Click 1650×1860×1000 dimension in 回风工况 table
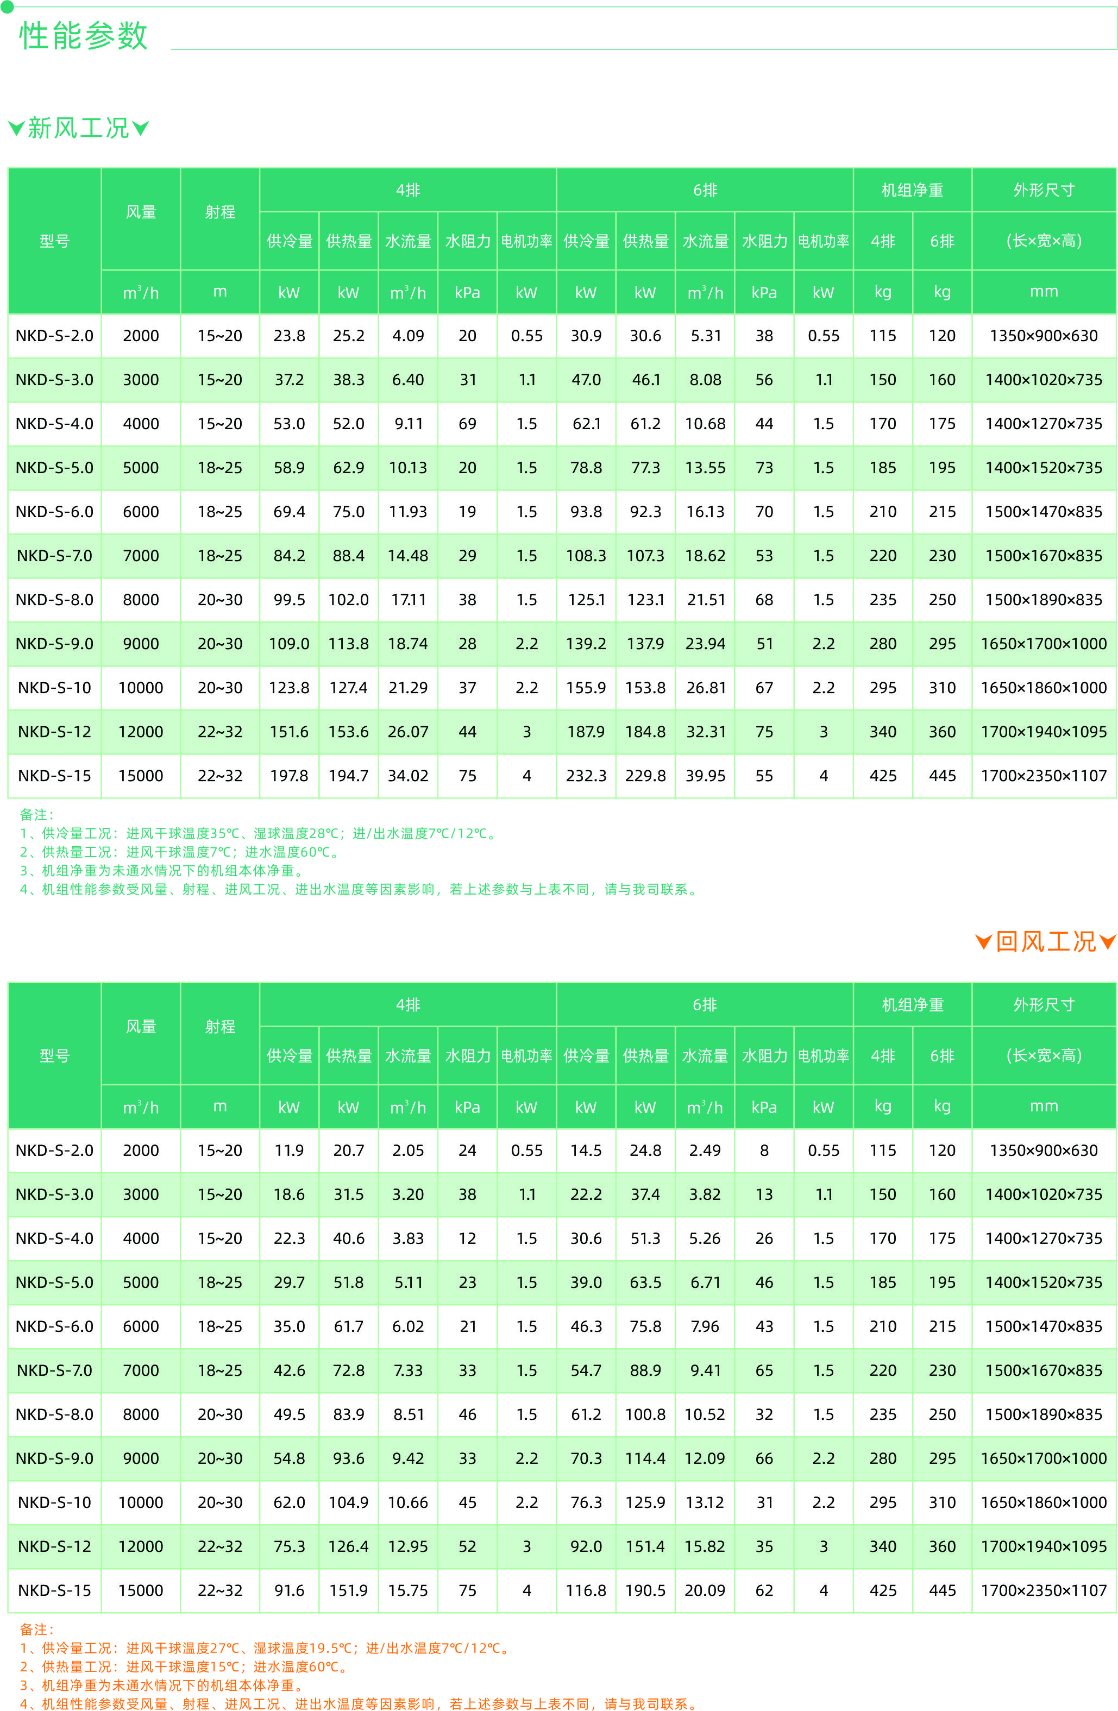The width and height of the screenshot is (1118, 1711). tap(1043, 1502)
